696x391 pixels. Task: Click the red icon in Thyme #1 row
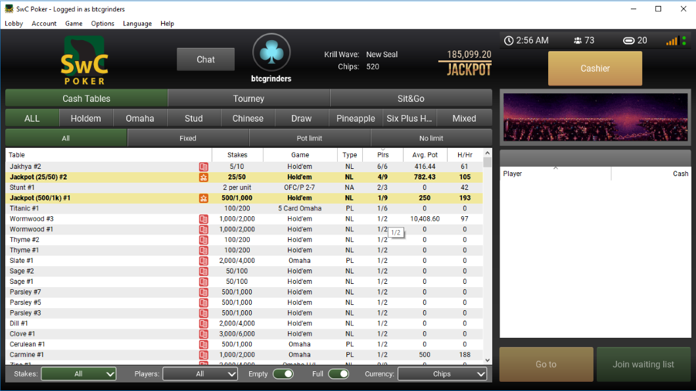[203, 250]
